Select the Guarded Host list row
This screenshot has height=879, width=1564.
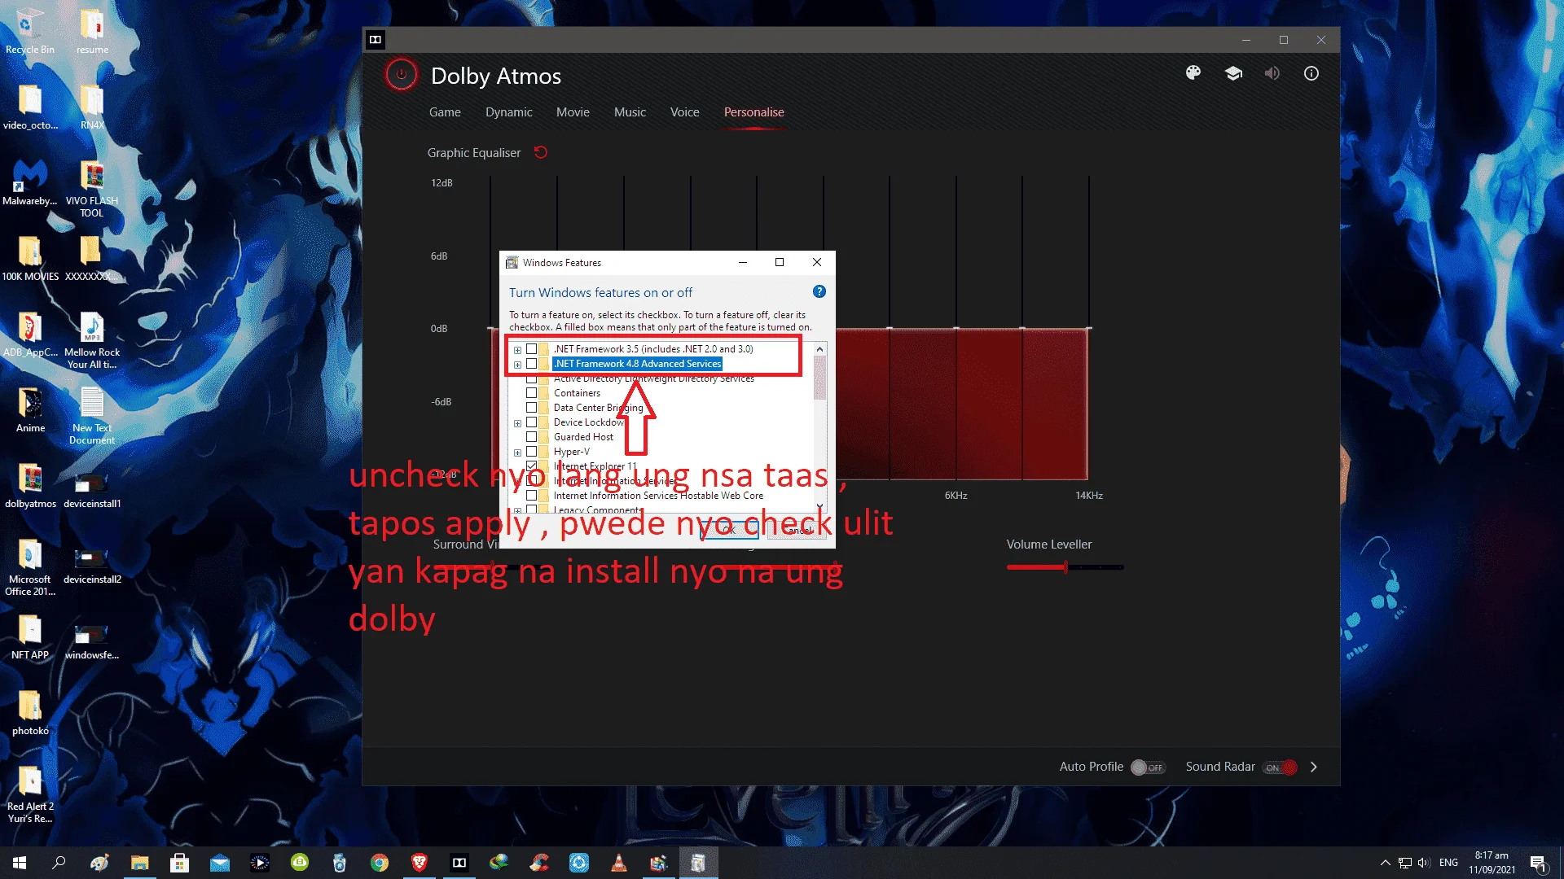[x=583, y=437]
